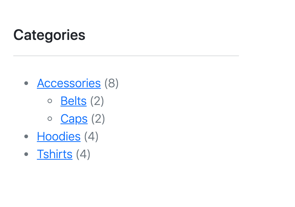
Task: Click the Categories heading text
Action: coord(49,35)
